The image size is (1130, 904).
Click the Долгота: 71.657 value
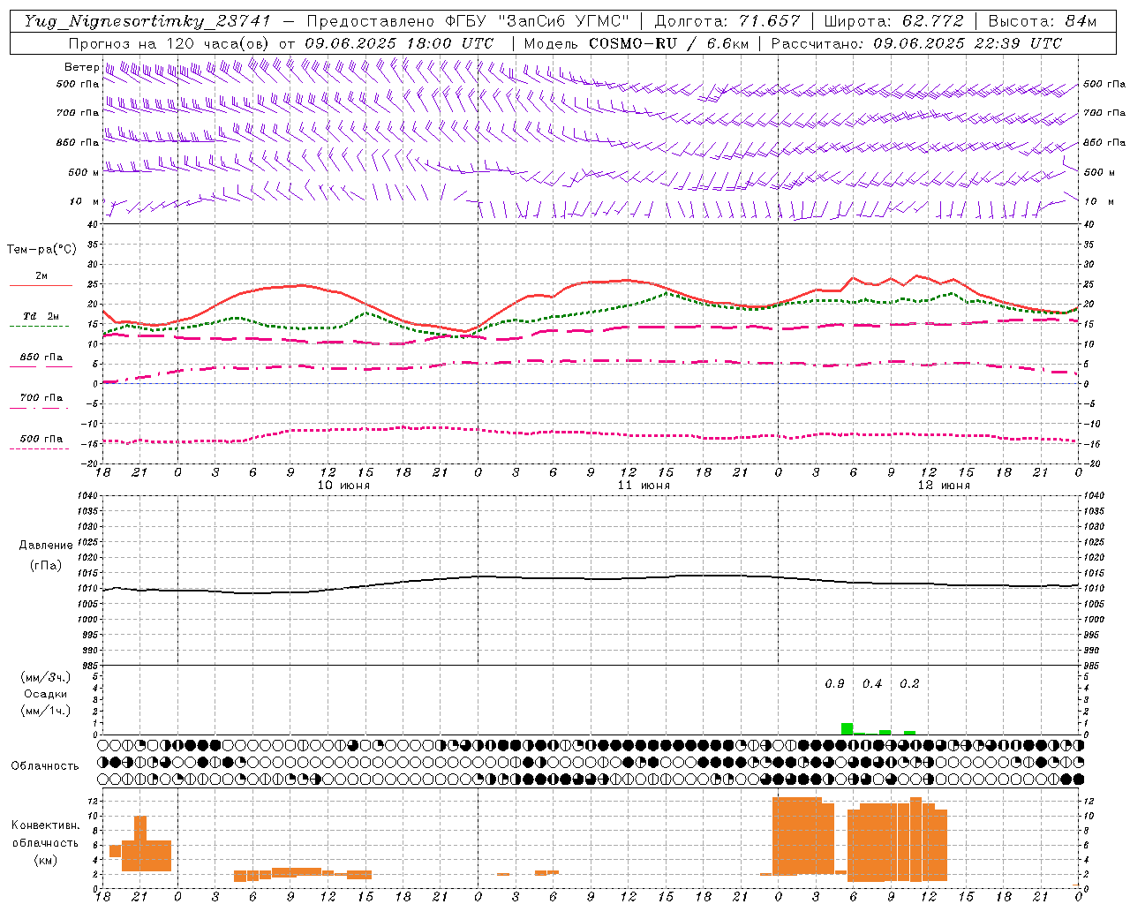727,21
